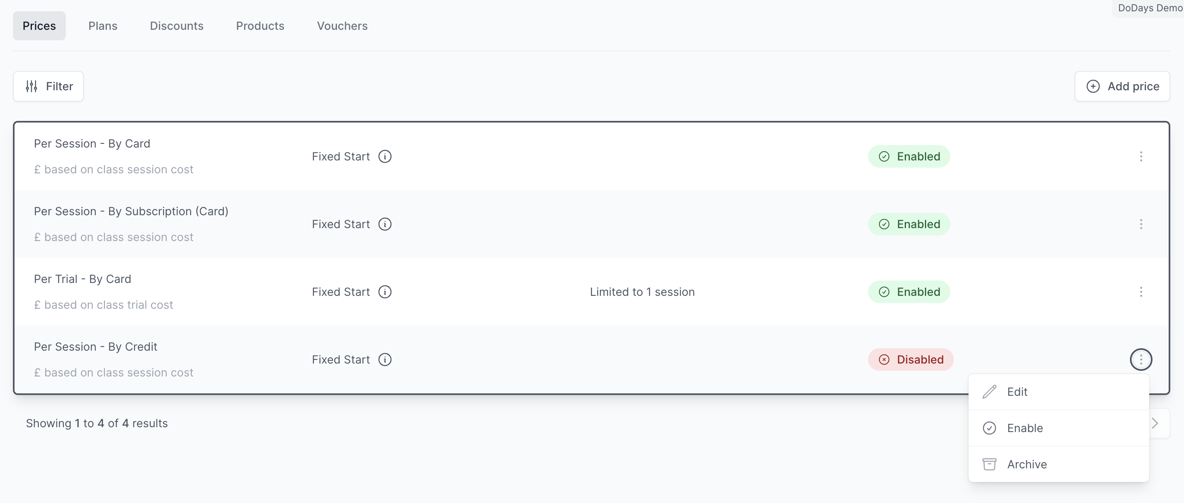Switch to the Discounts tab

click(x=176, y=26)
